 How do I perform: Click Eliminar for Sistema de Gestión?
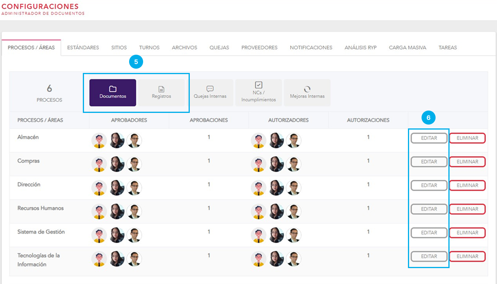coord(467,233)
